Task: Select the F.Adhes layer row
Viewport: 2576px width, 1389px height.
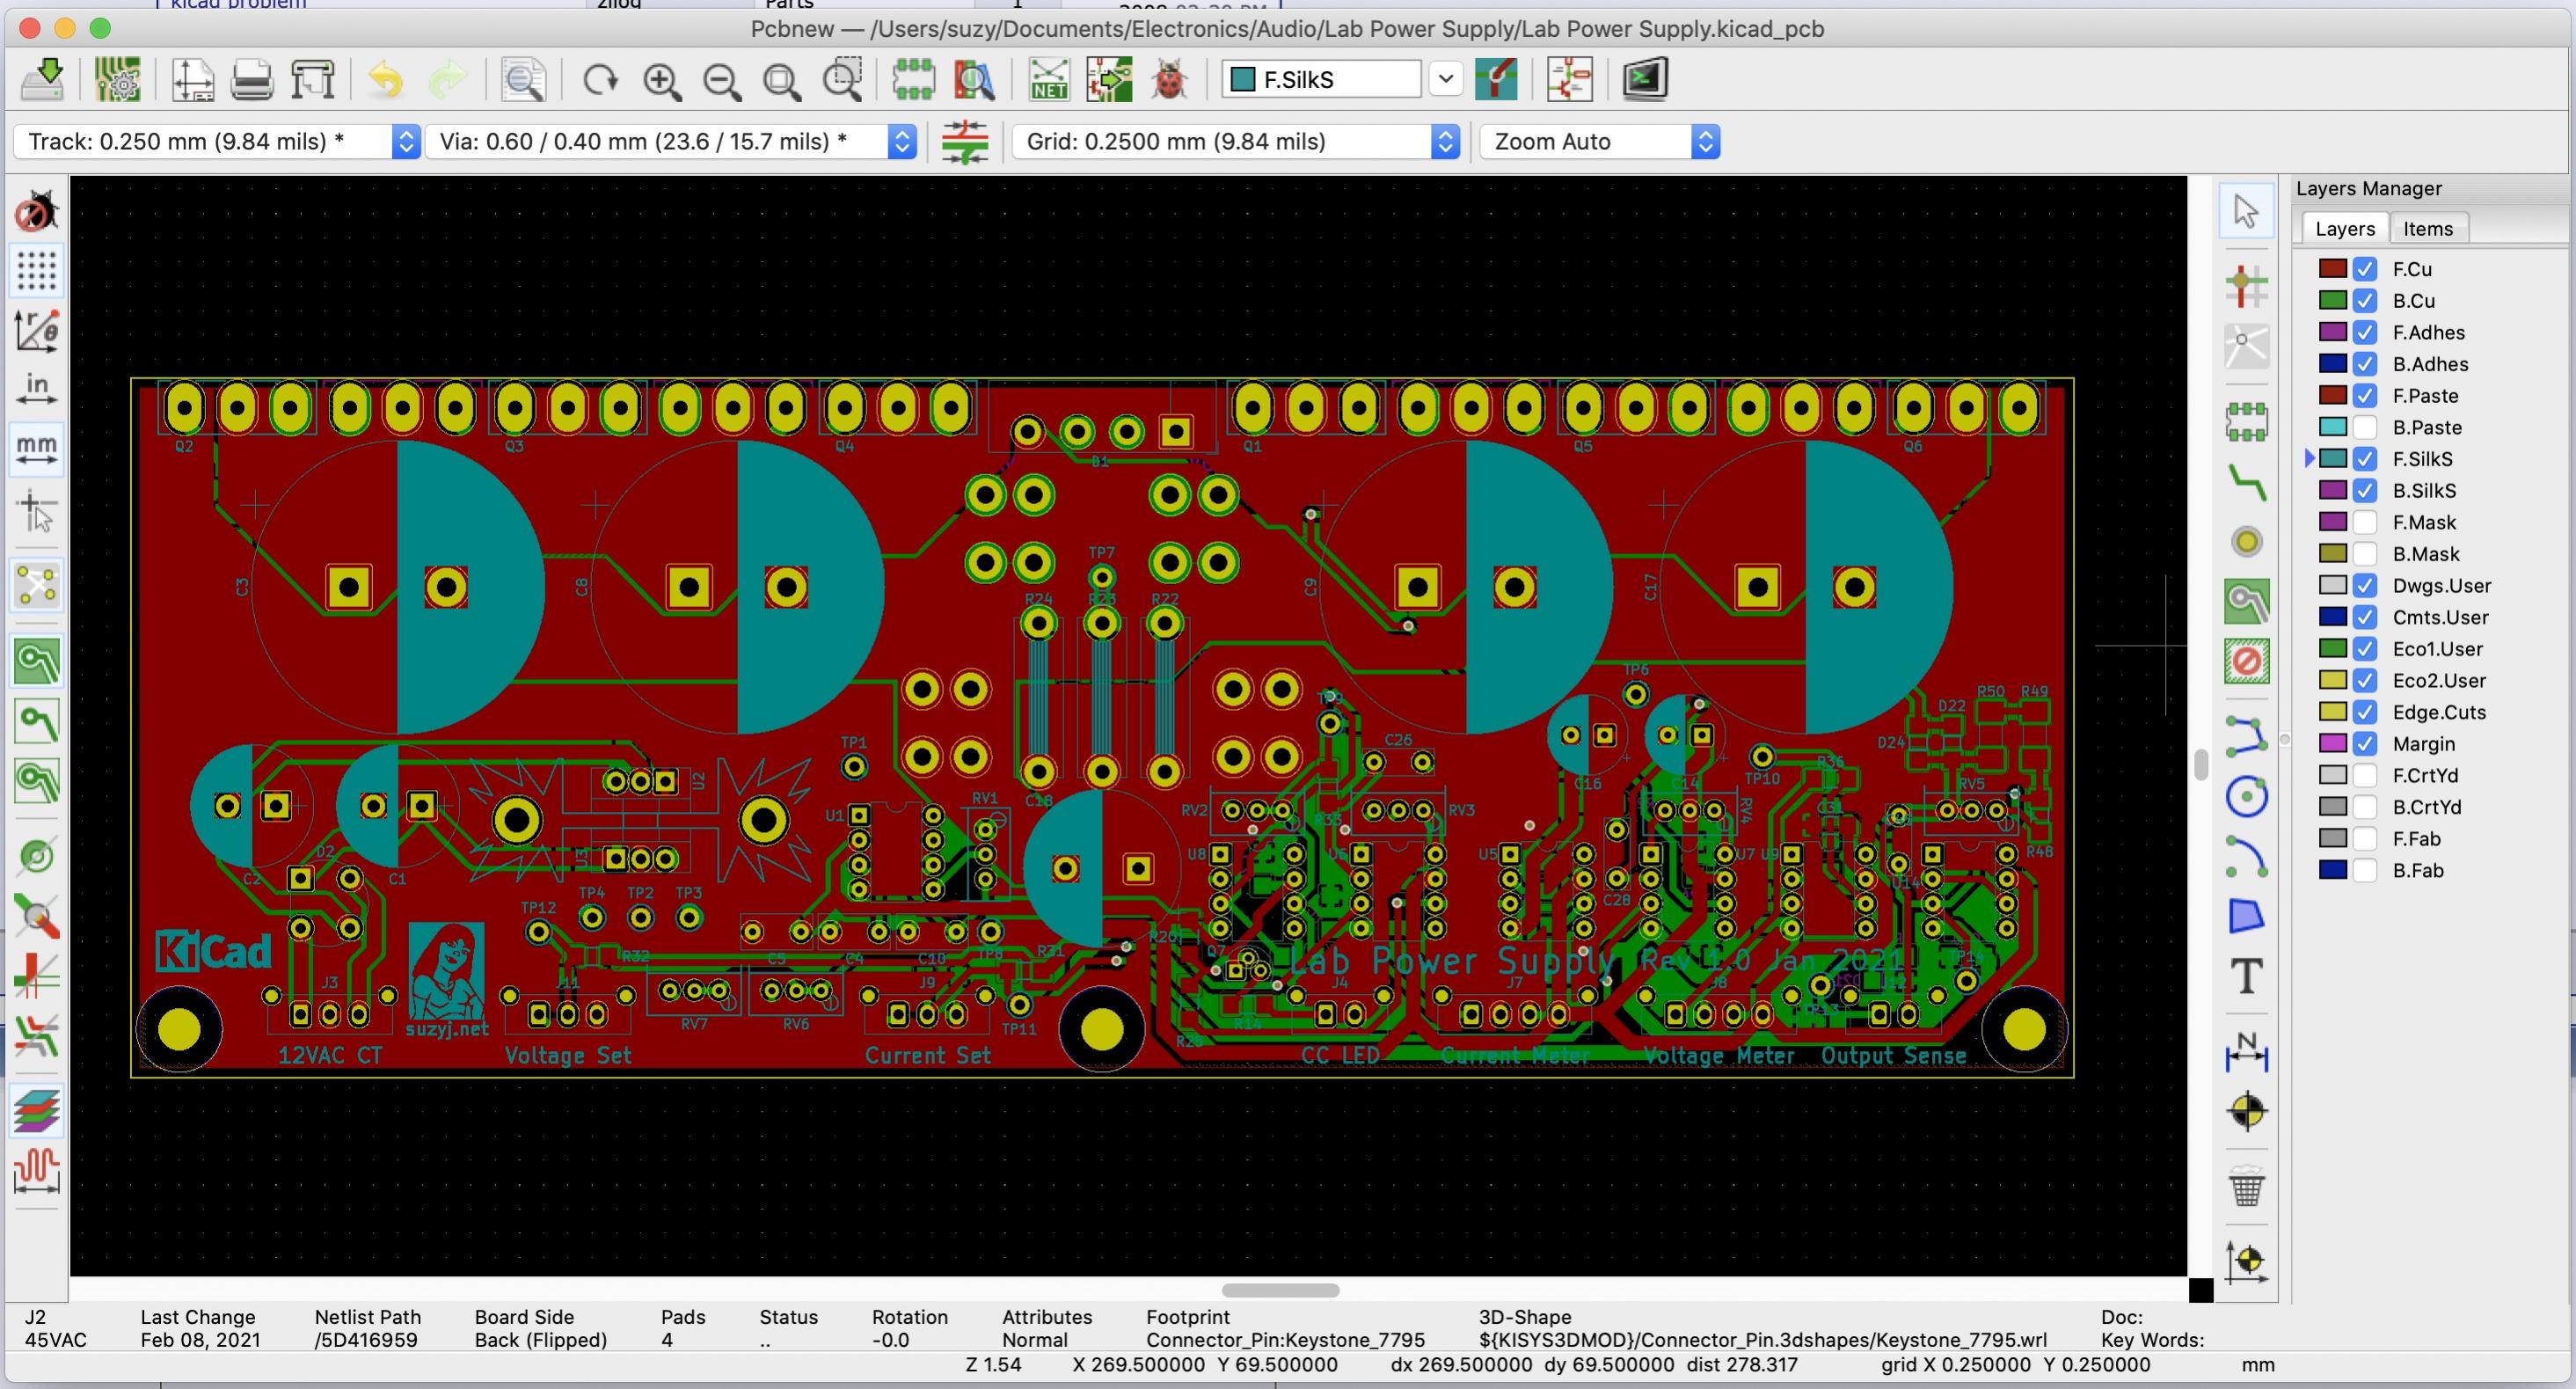Action: (x=2430, y=332)
